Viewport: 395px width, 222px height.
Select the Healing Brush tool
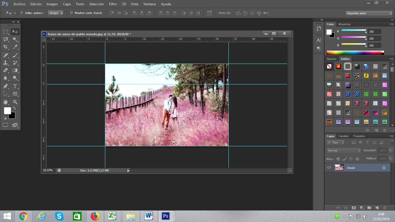tap(5, 55)
